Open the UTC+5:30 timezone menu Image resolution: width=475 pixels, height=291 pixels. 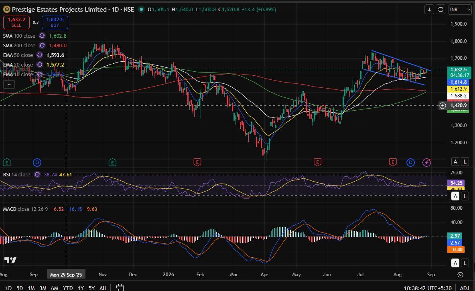pos(428,288)
